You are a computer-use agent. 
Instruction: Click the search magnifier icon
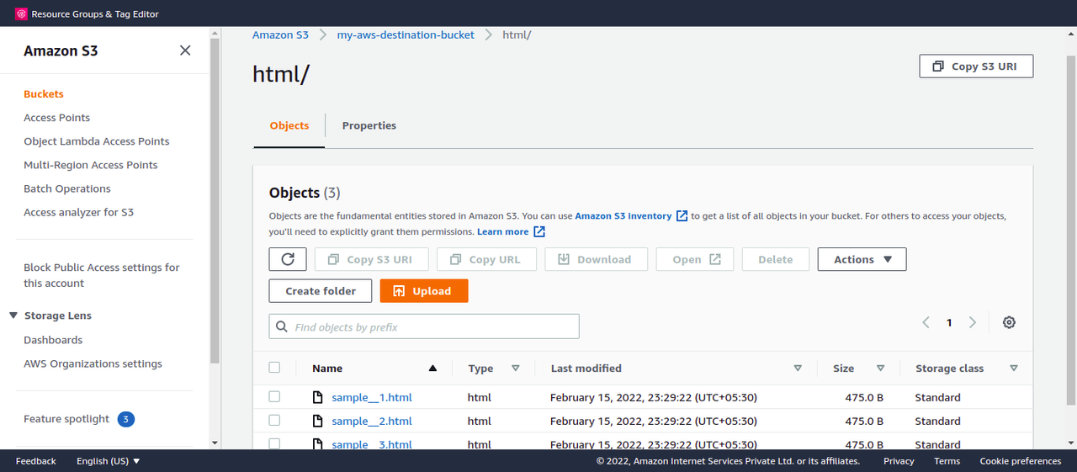283,326
